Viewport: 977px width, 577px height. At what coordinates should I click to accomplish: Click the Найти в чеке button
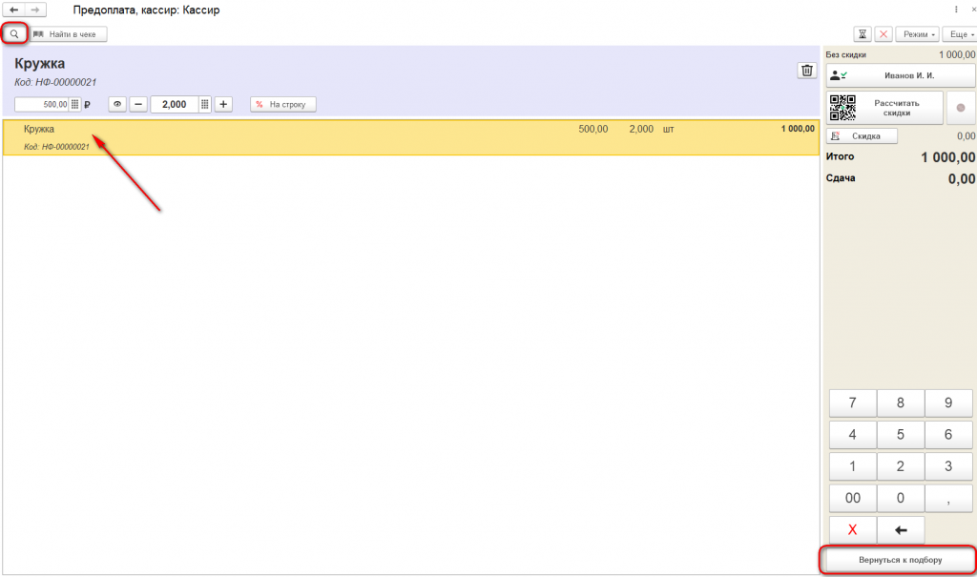tap(69, 34)
